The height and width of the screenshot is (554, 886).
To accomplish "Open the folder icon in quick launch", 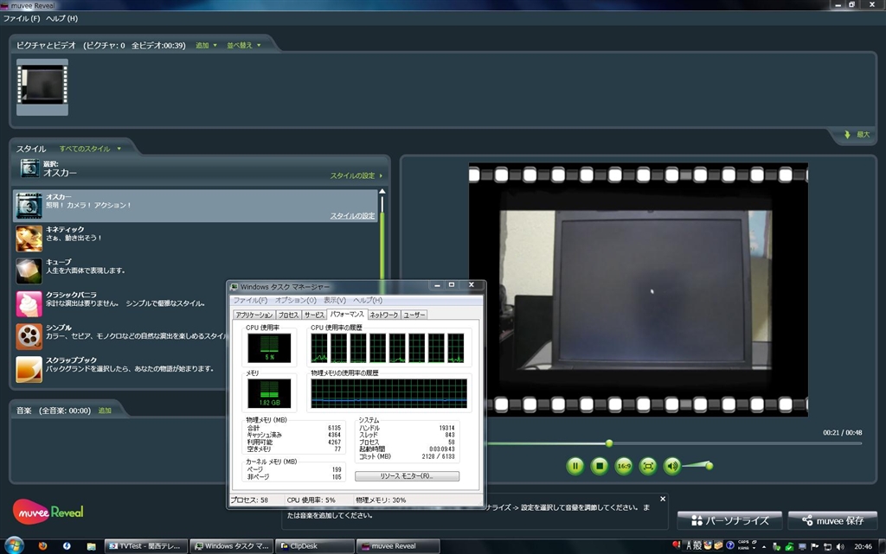I will click(91, 546).
